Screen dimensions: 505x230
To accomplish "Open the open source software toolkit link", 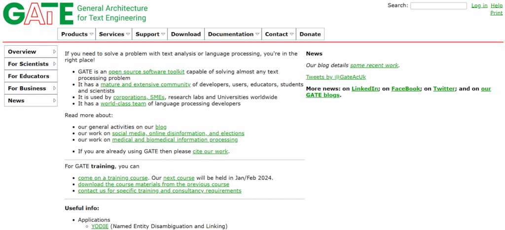I will [146, 72].
